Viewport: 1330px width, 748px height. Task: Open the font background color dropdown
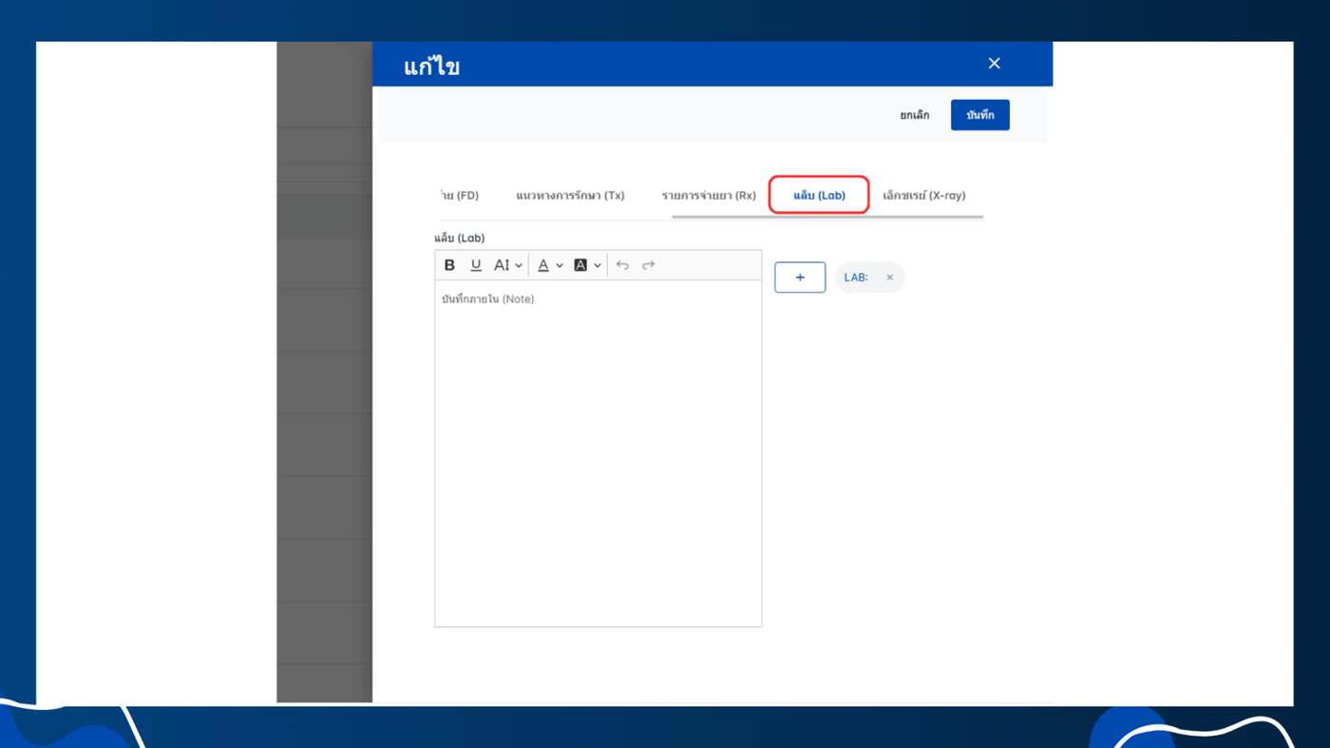(x=587, y=265)
